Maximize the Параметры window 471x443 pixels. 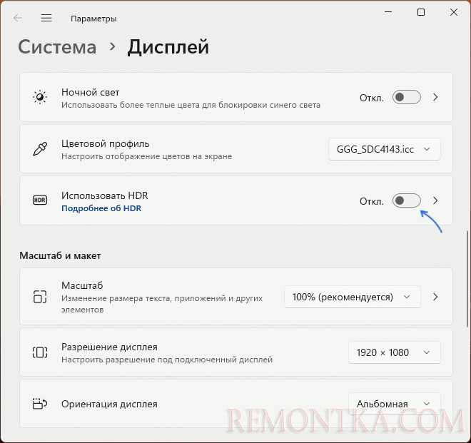tap(421, 12)
